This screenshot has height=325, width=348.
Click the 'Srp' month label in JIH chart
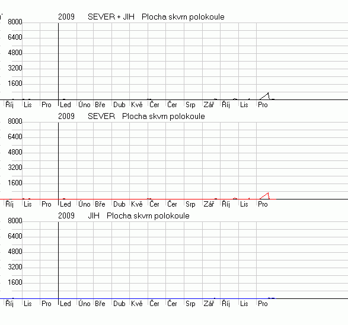tap(190, 304)
